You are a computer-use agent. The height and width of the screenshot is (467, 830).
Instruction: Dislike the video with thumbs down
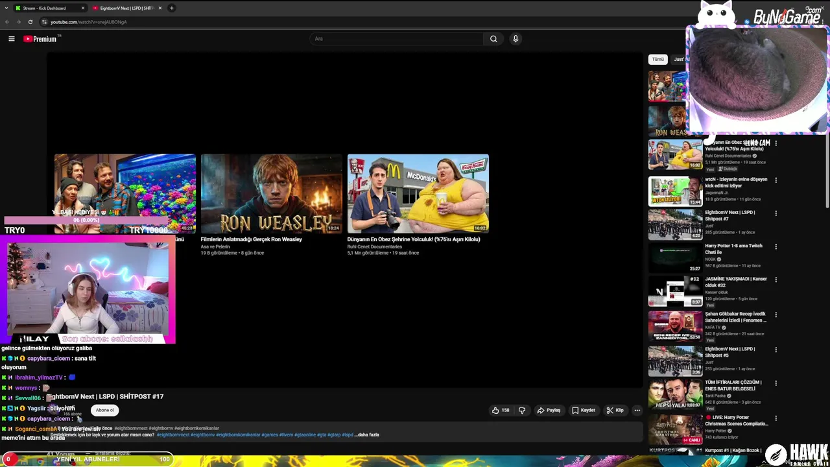pos(522,410)
